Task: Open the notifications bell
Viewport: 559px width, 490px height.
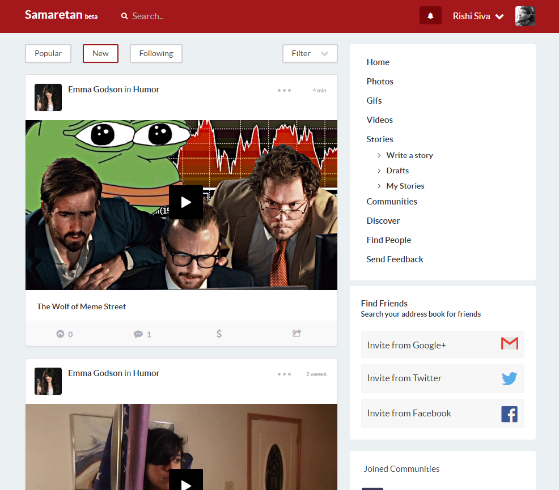Action: (430, 16)
